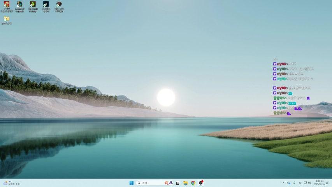This screenshot has height=187, width=332.
Task: Open the volume control in system tray
Action: point(309,183)
